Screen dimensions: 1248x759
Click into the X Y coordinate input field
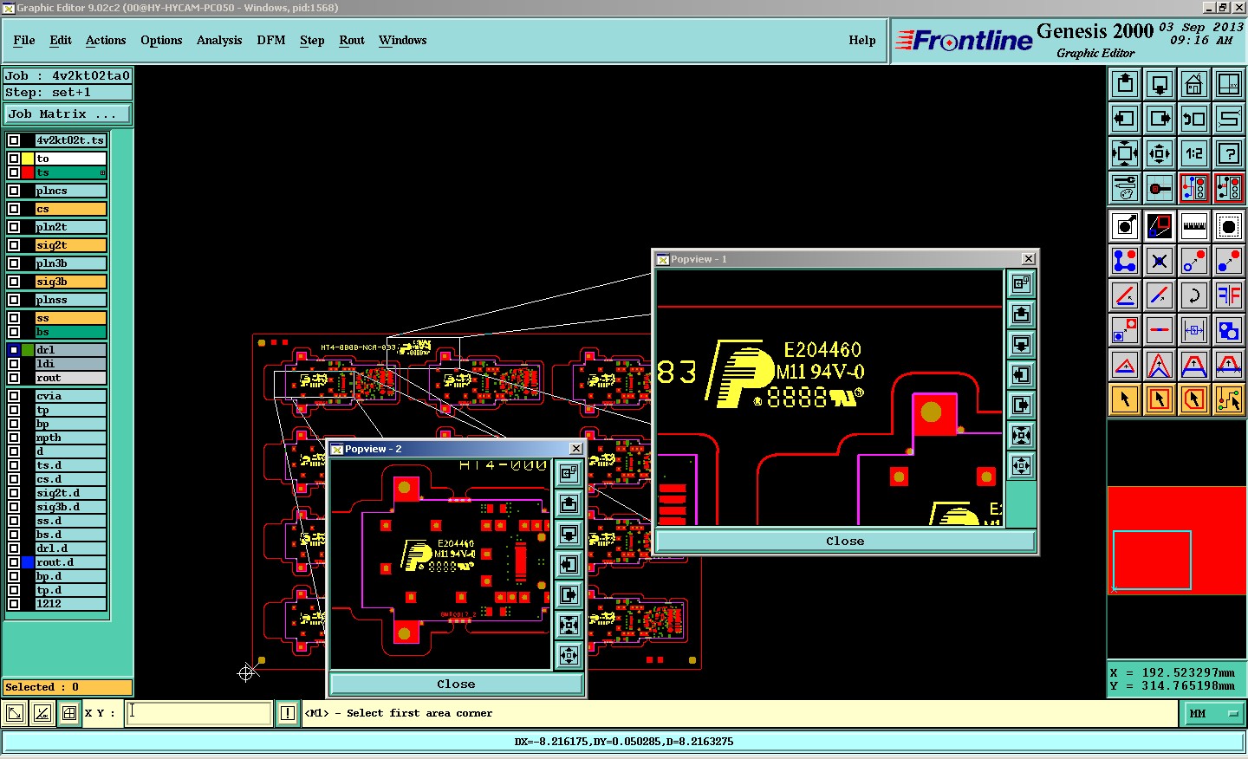click(x=199, y=713)
